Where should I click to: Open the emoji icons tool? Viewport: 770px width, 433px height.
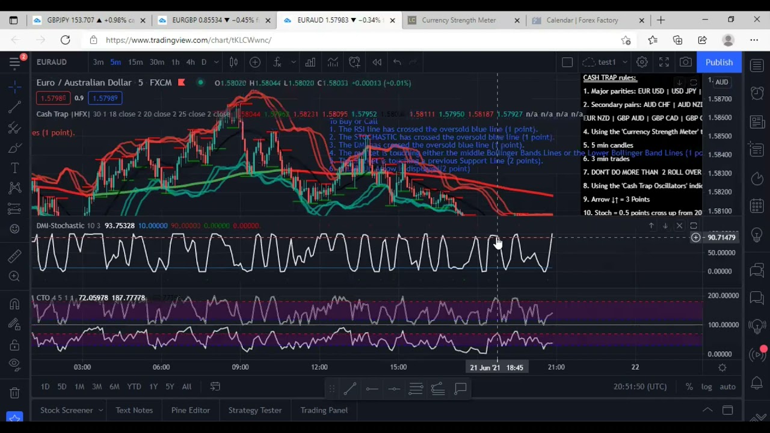pos(15,229)
